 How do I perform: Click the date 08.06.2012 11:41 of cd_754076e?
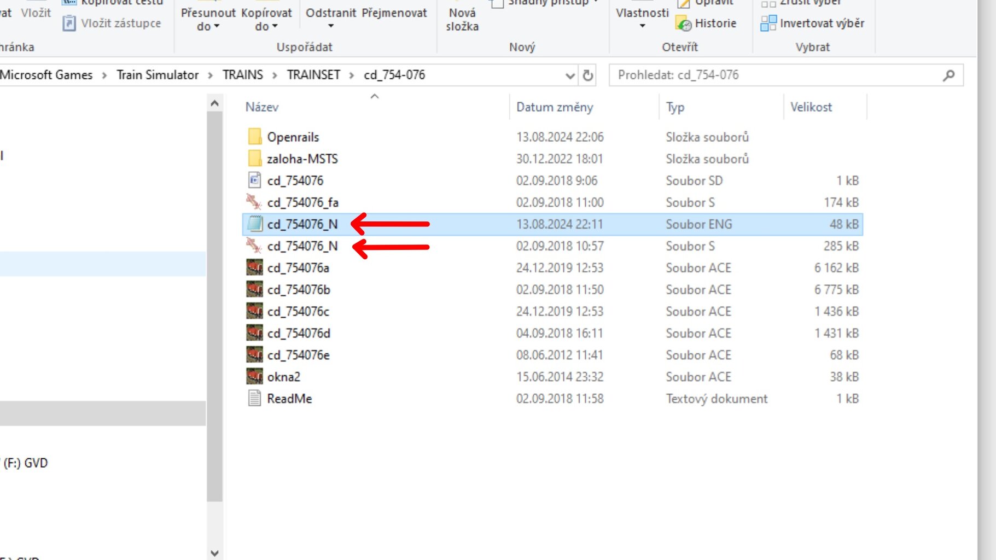(x=560, y=355)
